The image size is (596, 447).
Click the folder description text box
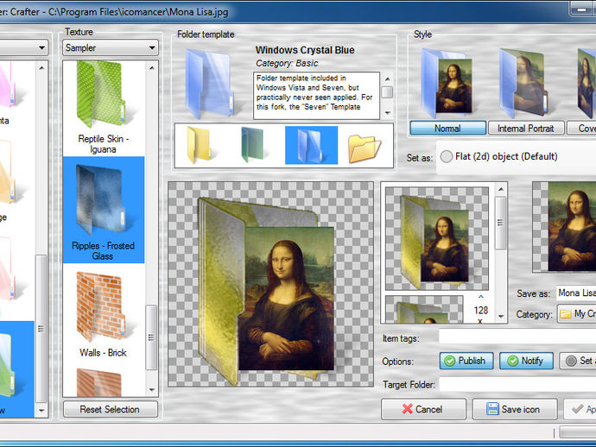point(317,96)
